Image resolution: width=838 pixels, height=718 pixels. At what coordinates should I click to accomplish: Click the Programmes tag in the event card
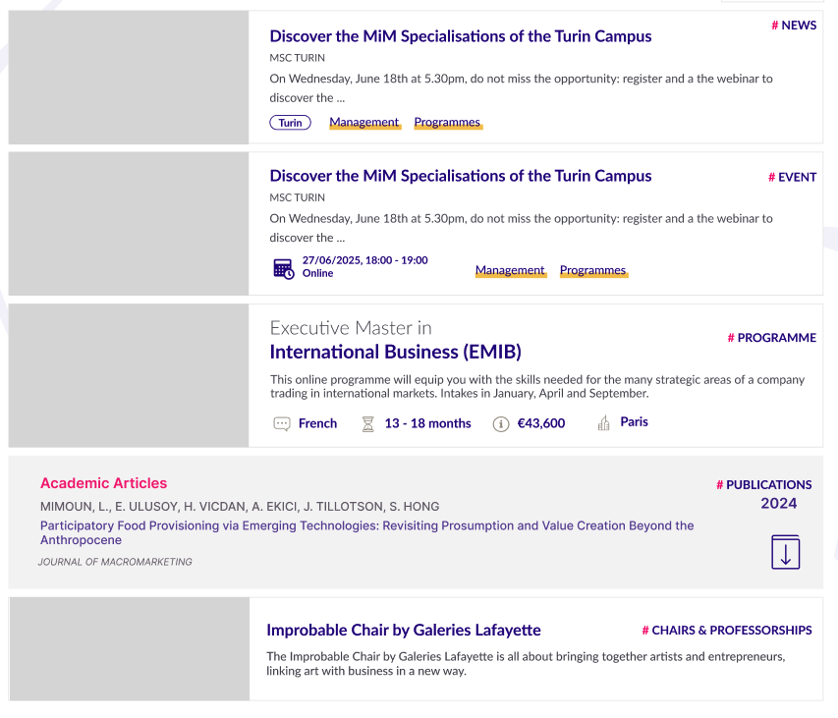point(593,270)
